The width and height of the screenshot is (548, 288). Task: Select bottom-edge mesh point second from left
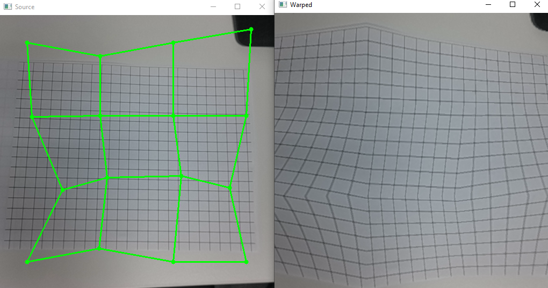coord(99,248)
